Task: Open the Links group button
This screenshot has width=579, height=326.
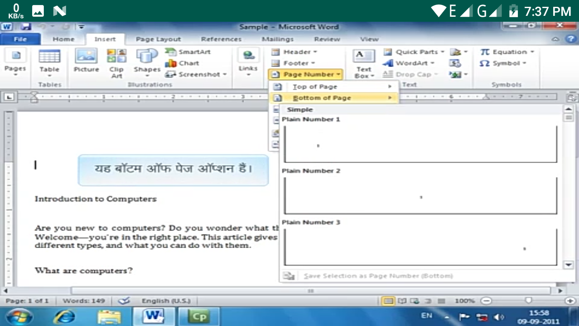Action: (248, 62)
